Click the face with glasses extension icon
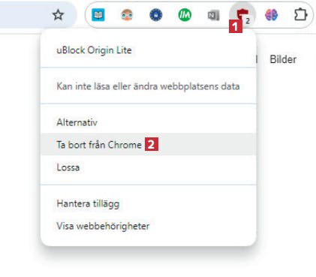The width and height of the screenshot is (316, 277). [x=127, y=15]
